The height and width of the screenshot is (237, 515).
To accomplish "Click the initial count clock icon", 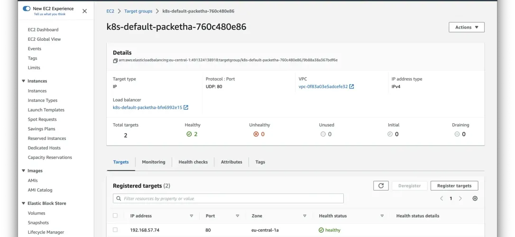I will [x=390, y=134].
